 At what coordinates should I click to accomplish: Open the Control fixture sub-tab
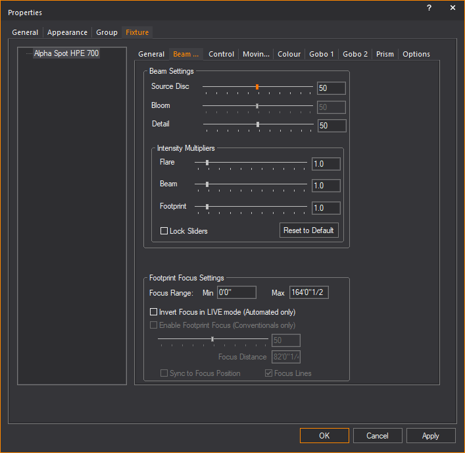coord(221,54)
